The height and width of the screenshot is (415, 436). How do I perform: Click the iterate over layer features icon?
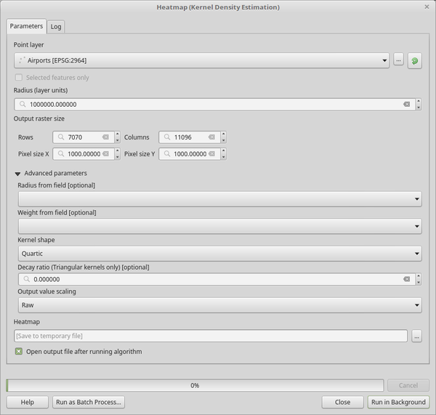[414, 60]
